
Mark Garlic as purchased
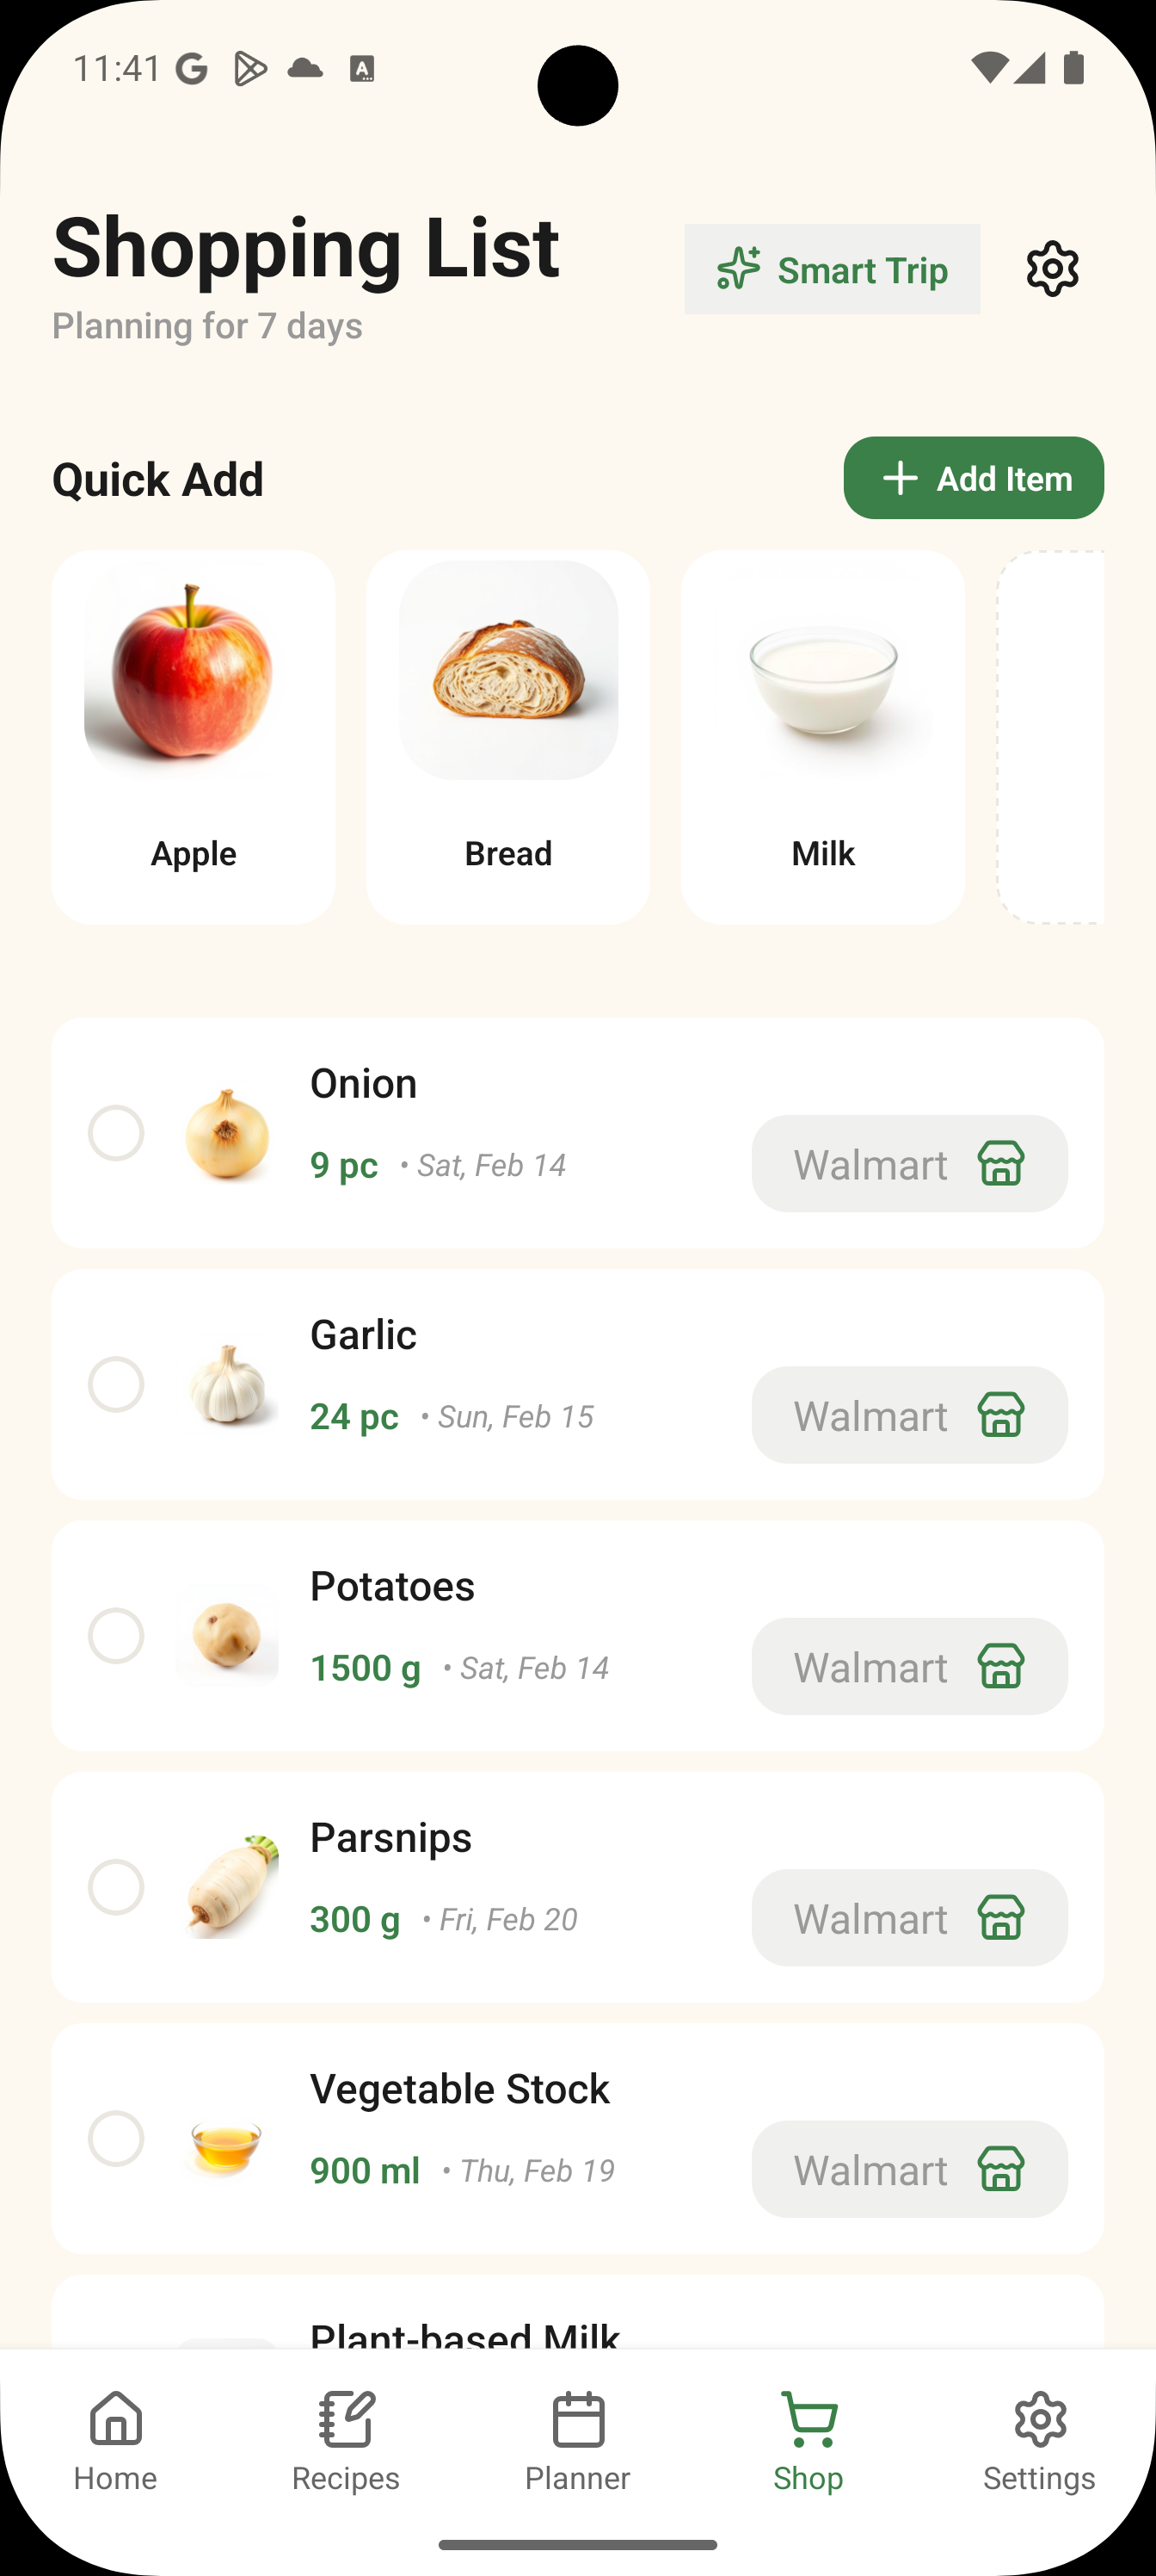[116, 1384]
